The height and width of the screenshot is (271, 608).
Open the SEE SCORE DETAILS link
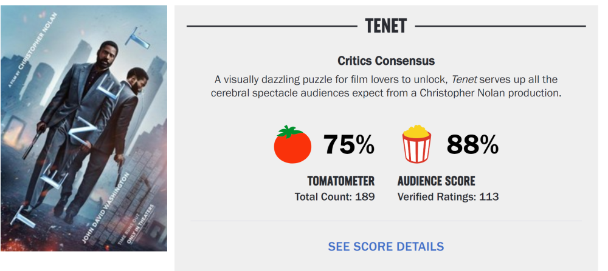pos(386,247)
